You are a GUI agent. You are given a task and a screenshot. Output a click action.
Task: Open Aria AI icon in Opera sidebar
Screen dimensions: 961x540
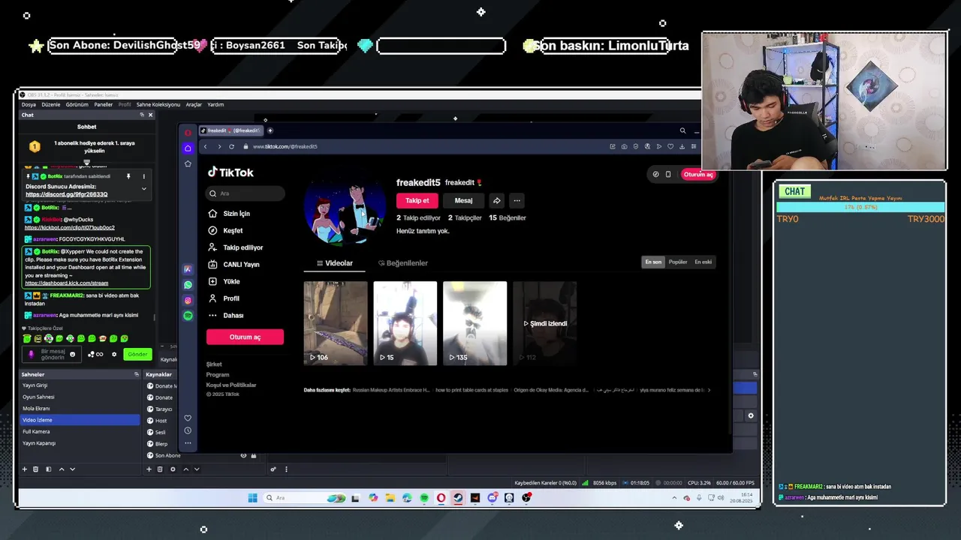tap(188, 269)
